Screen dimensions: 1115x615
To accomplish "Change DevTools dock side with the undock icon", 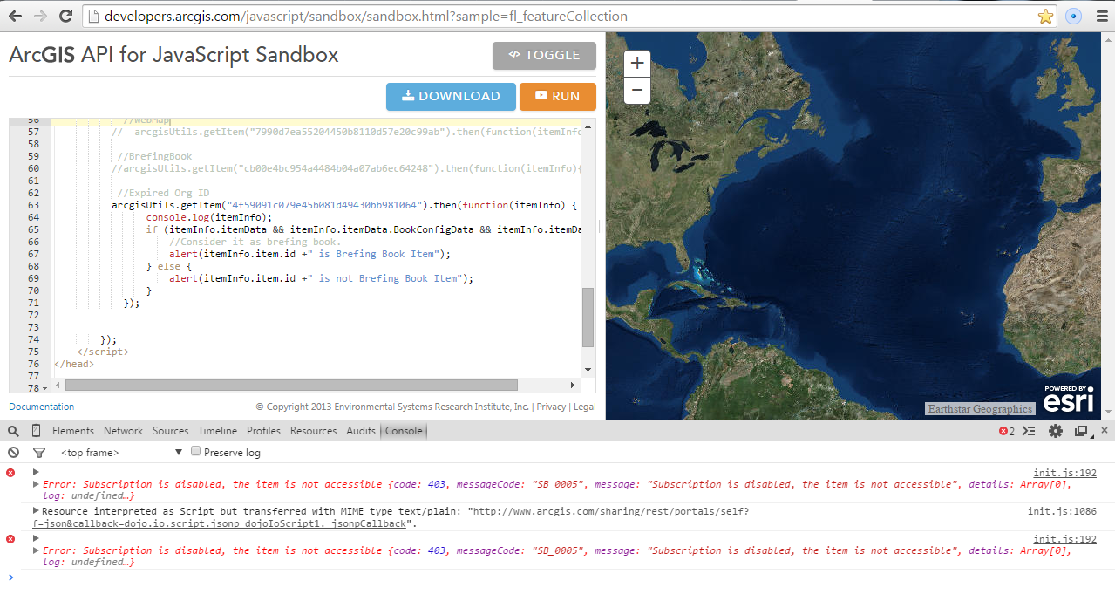I will coord(1082,431).
